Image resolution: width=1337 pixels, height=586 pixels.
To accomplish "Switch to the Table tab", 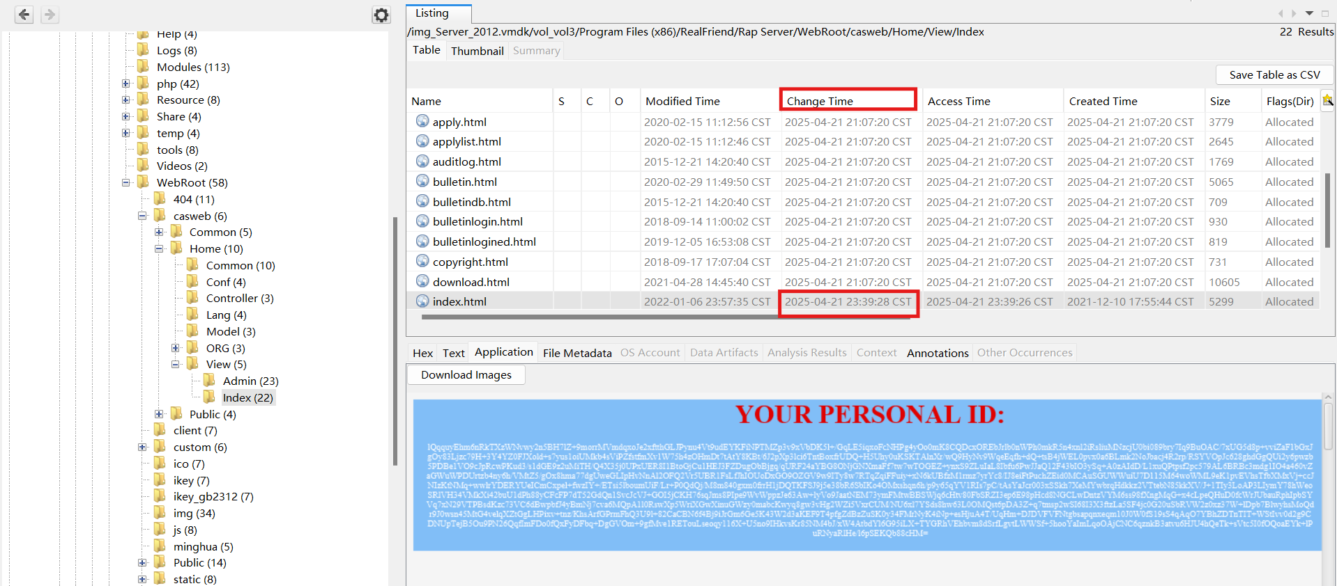I will 426,50.
